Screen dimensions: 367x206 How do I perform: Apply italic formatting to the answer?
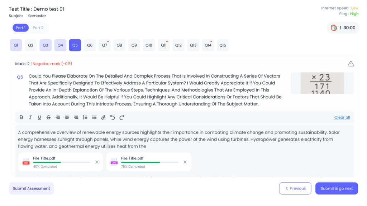[30, 117]
